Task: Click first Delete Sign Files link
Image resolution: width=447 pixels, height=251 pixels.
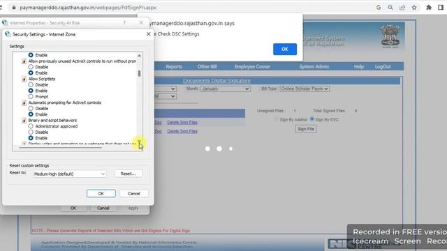Action: pos(182,122)
